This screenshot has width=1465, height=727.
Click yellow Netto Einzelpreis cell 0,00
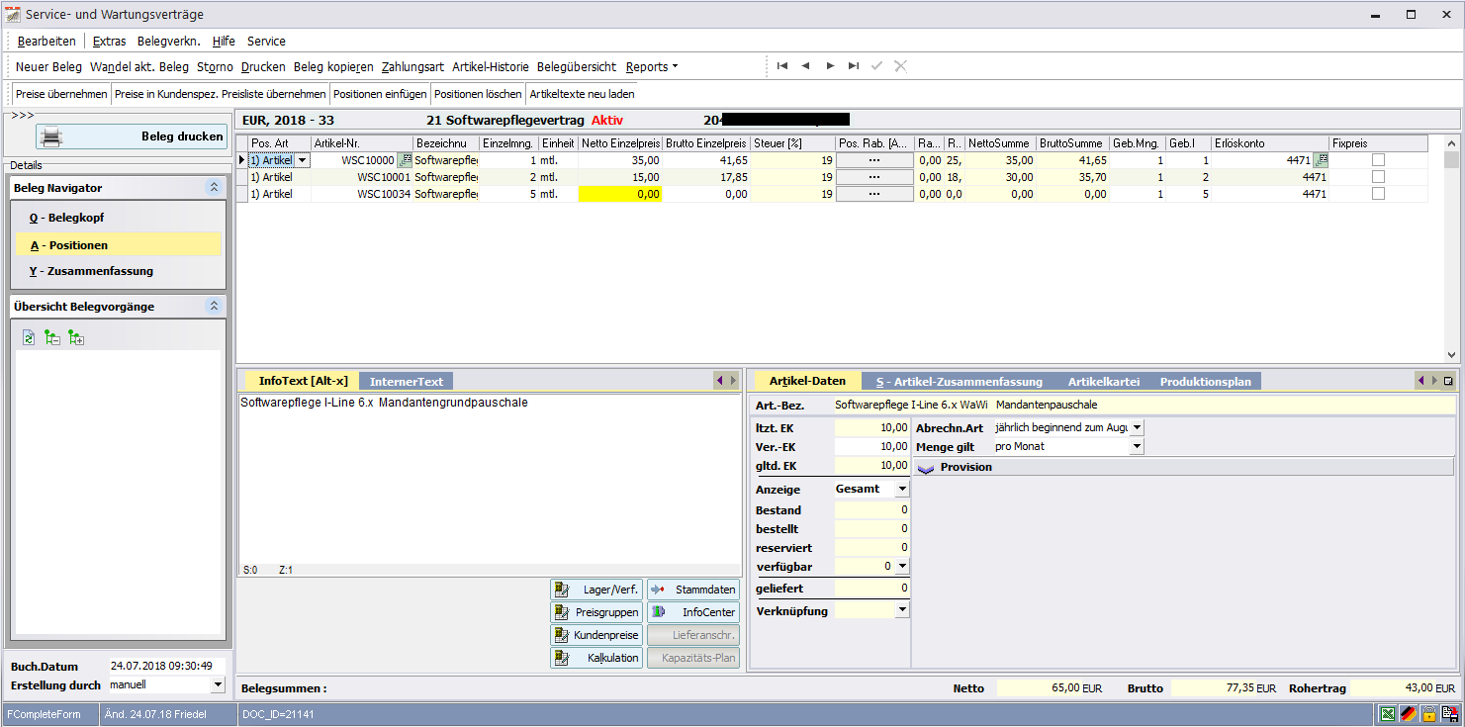pos(620,194)
